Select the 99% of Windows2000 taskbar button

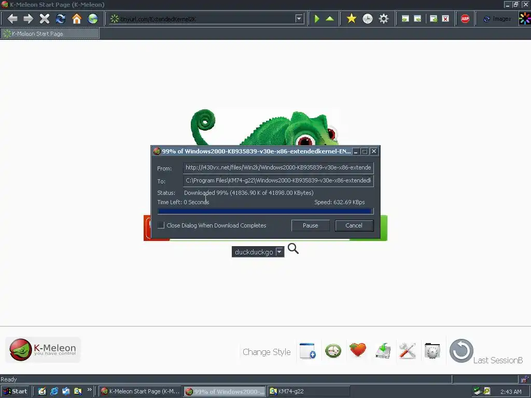coord(225,392)
